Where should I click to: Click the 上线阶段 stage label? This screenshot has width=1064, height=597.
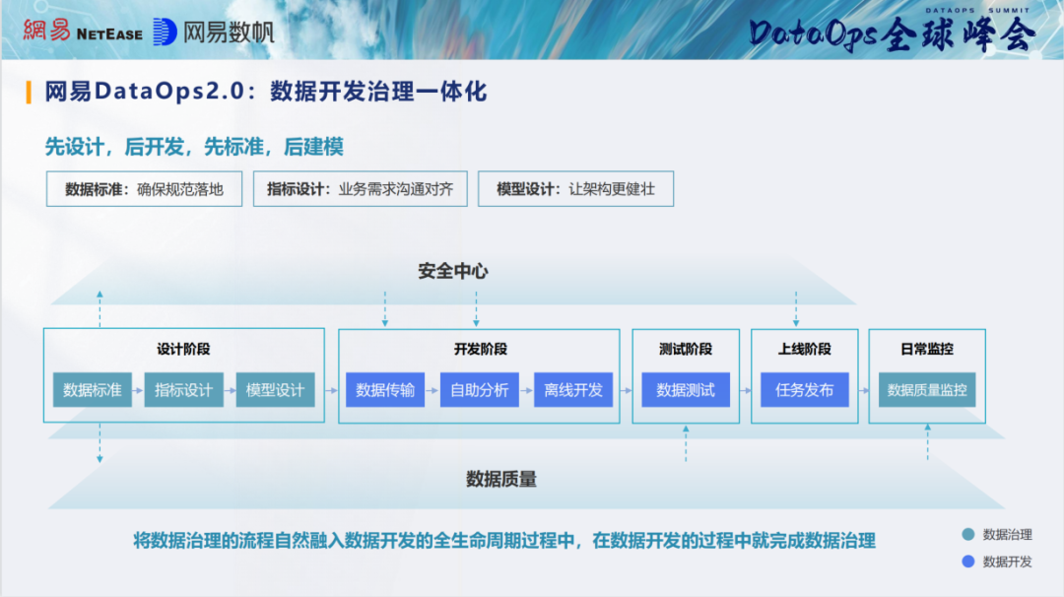click(804, 349)
